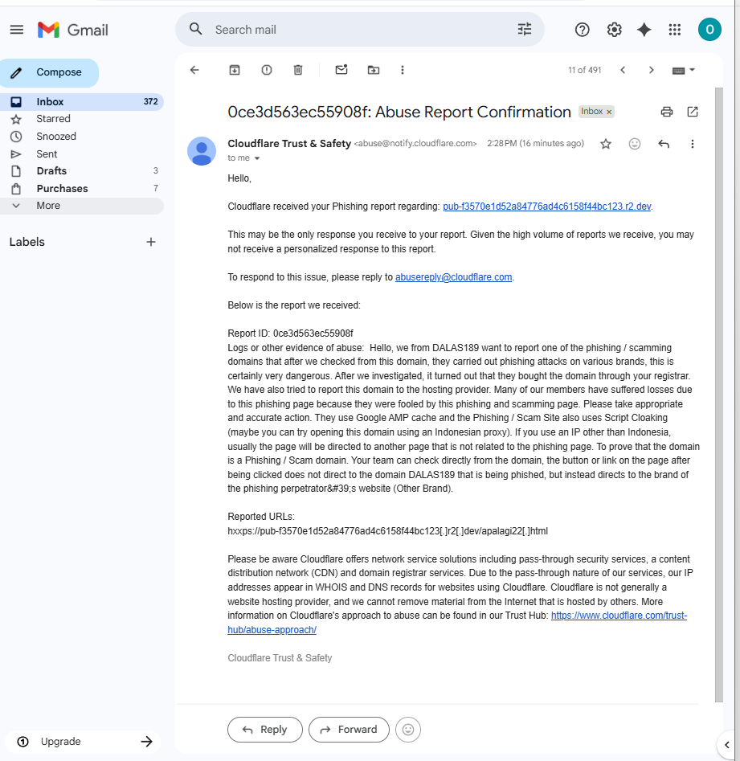Open message more options three dots
Viewport: 740px width, 761px height.
(693, 144)
